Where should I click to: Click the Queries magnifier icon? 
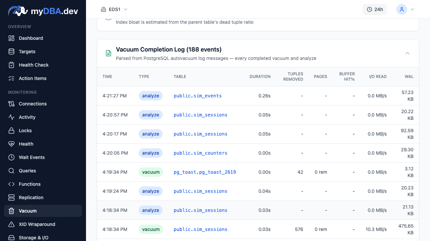pyautogui.click(x=11, y=171)
